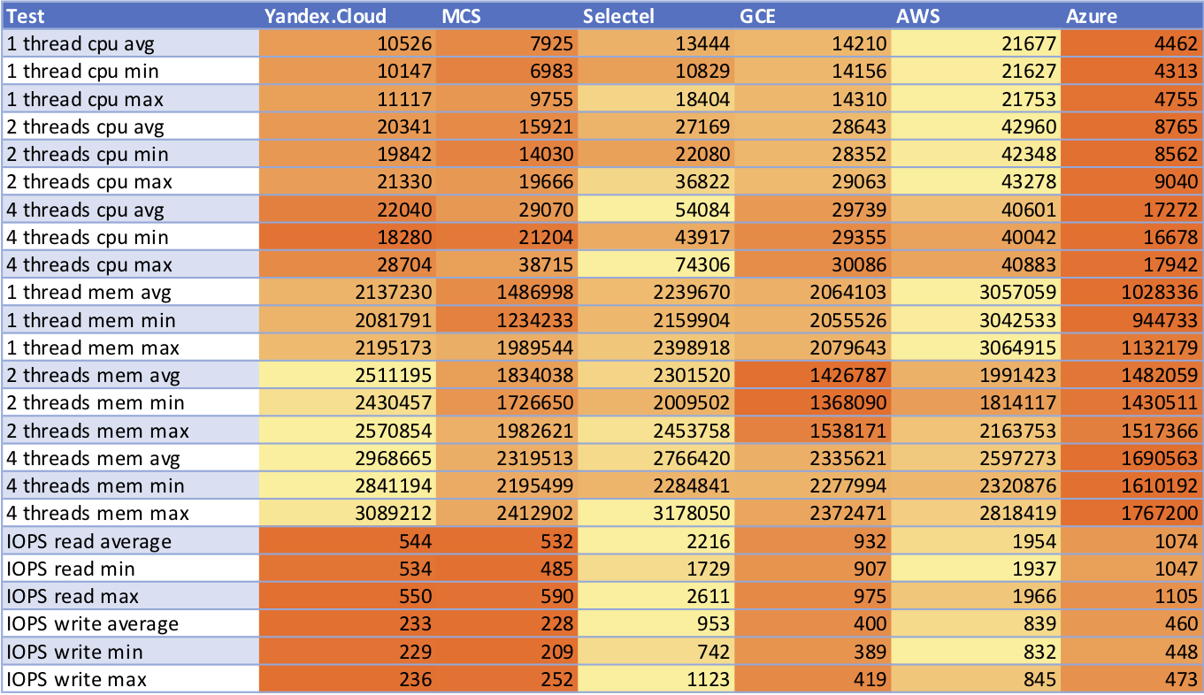The width and height of the screenshot is (1204, 695).
Task: Select the Azure cell showing 9040
Action: tap(1131, 181)
